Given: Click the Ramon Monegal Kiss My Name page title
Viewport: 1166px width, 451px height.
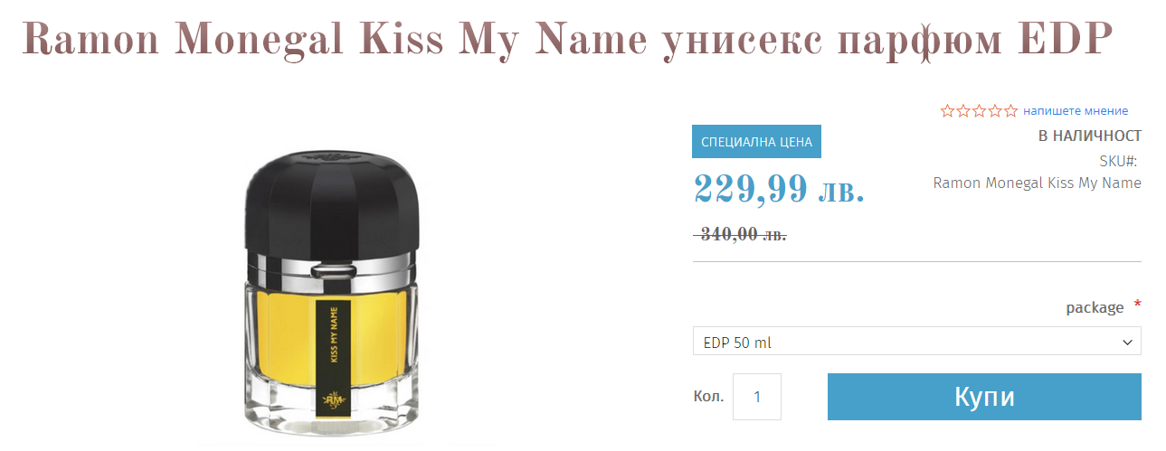Looking at the screenshot, I should [566, 39].
